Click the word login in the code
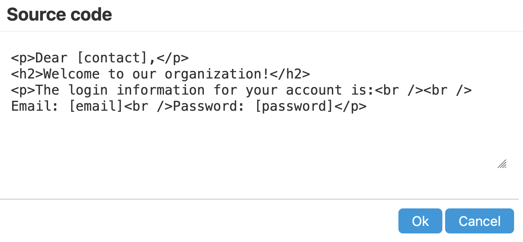The width and height of the screenshot is (523, 242). pyautogui.click(x=88, y=90)
